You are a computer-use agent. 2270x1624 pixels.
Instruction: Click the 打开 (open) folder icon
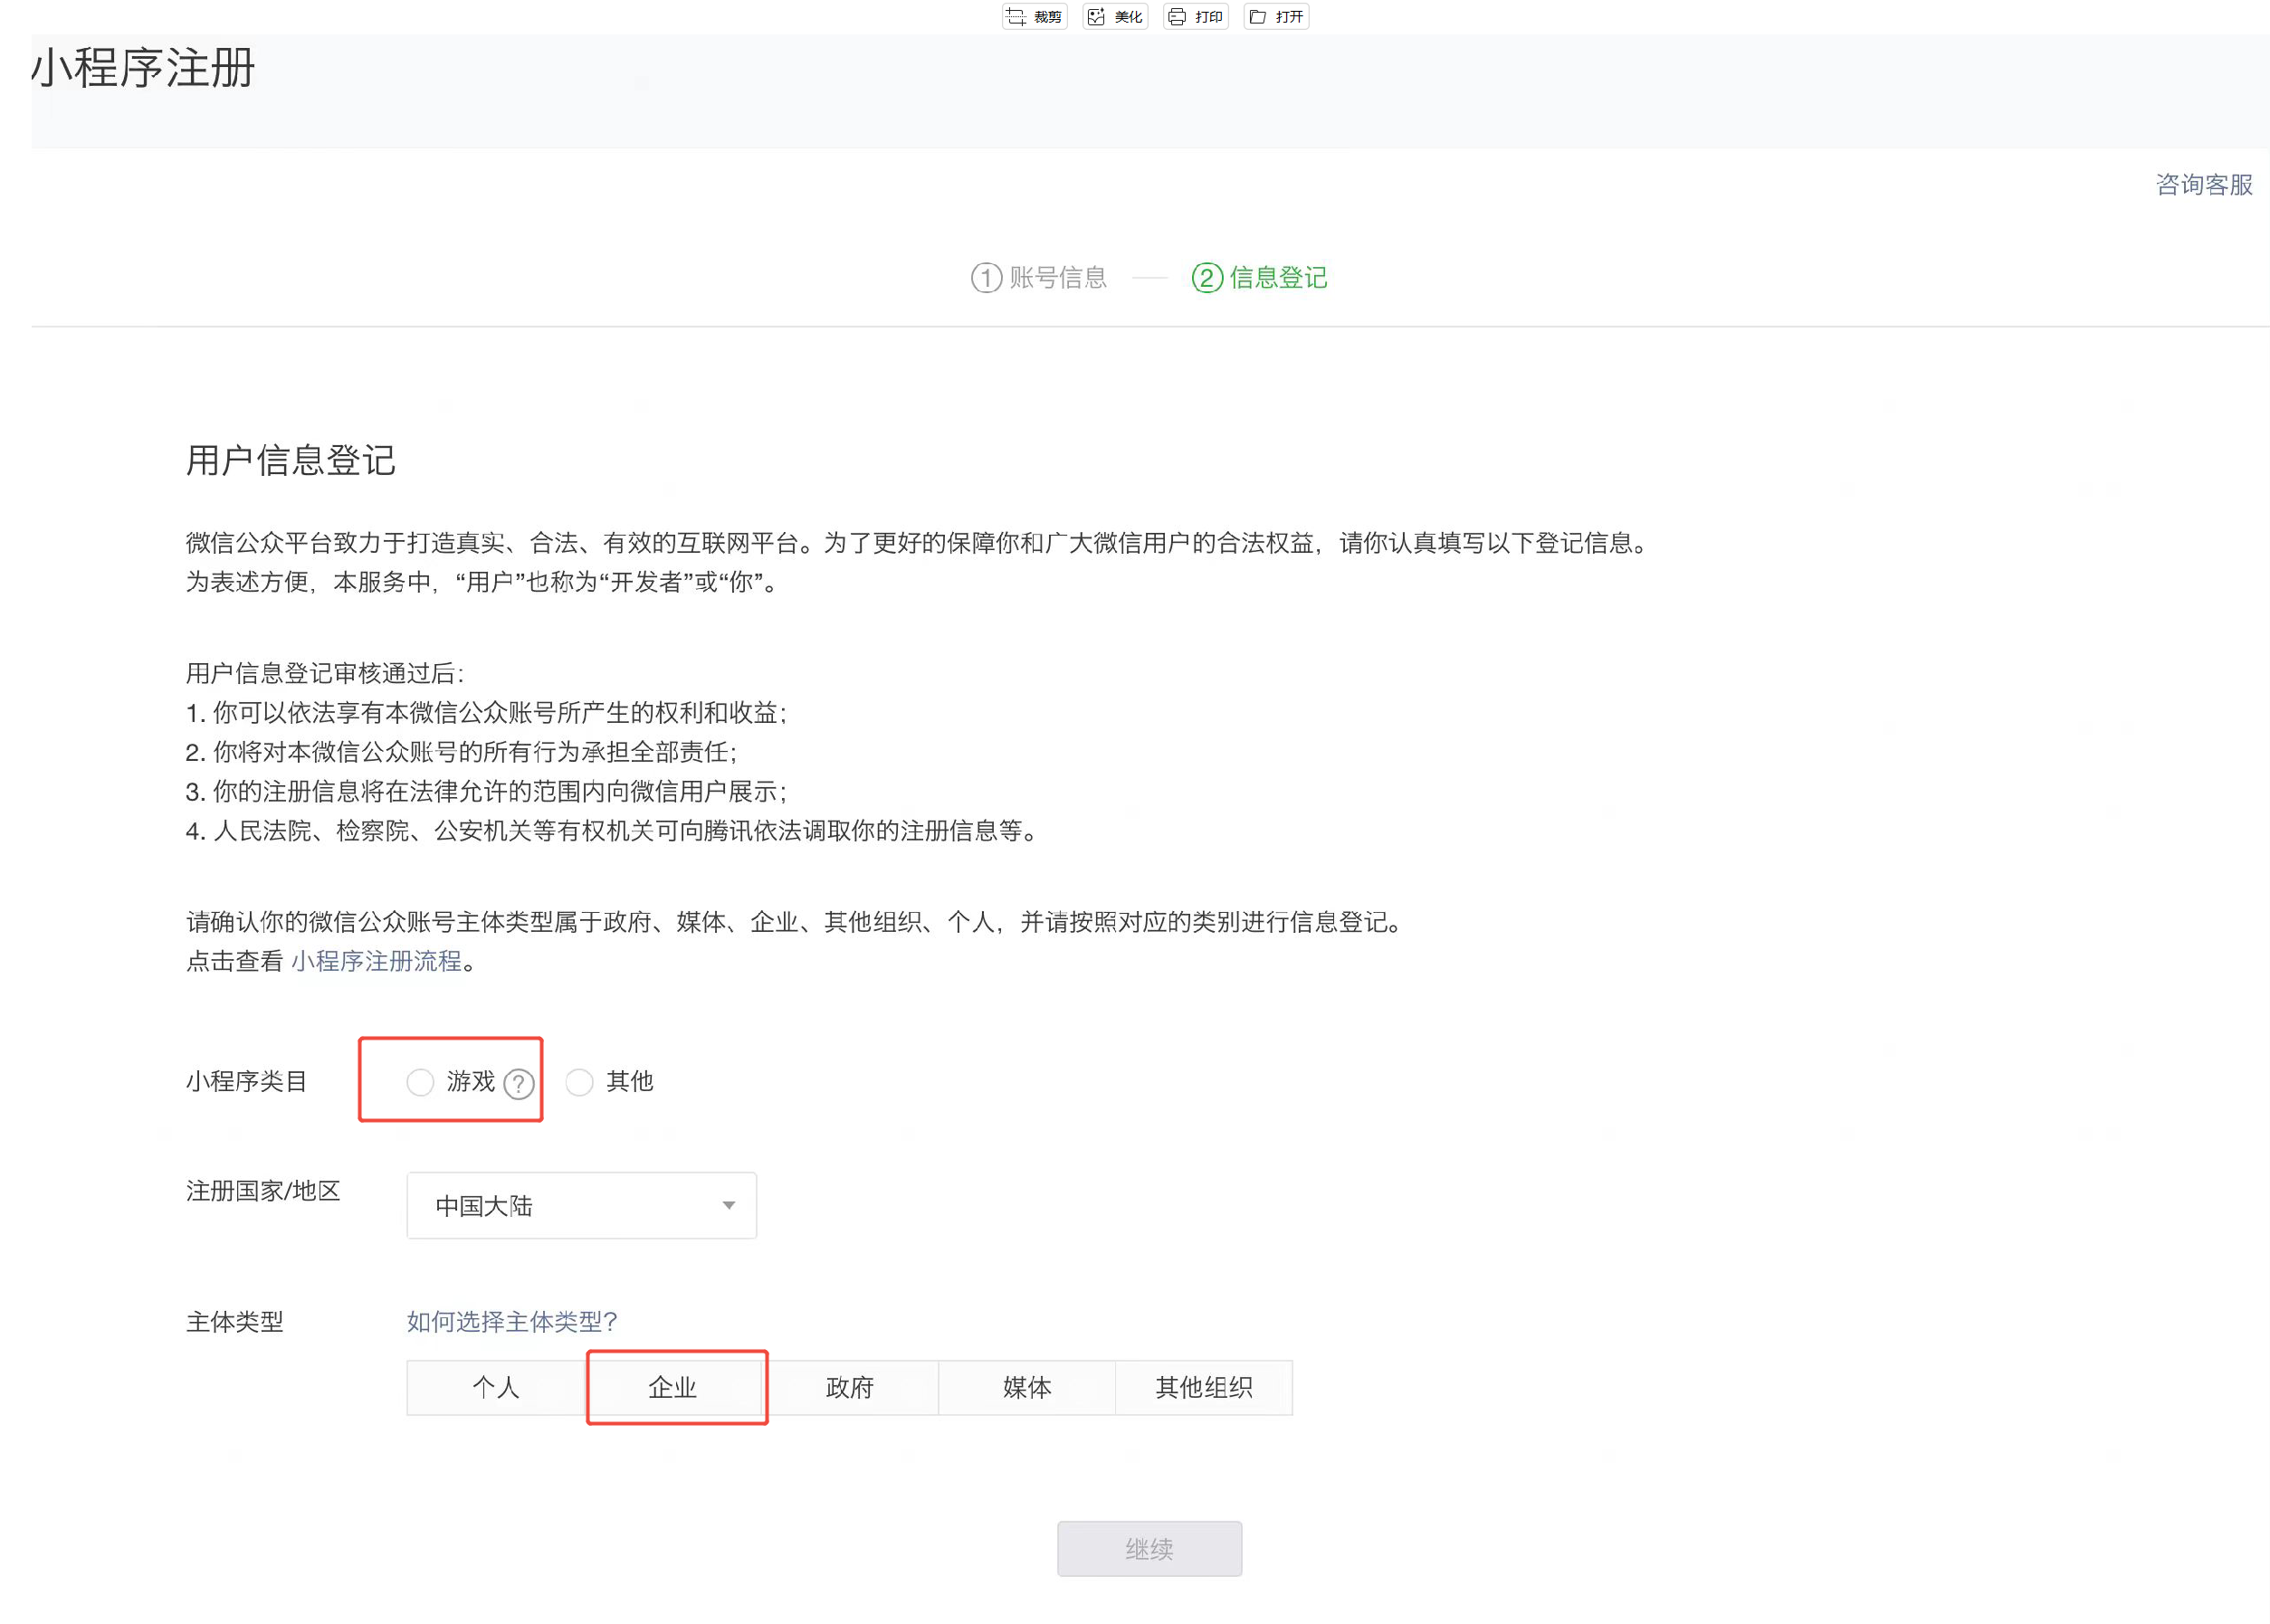pyautogui.click(x=1257, y=17)
